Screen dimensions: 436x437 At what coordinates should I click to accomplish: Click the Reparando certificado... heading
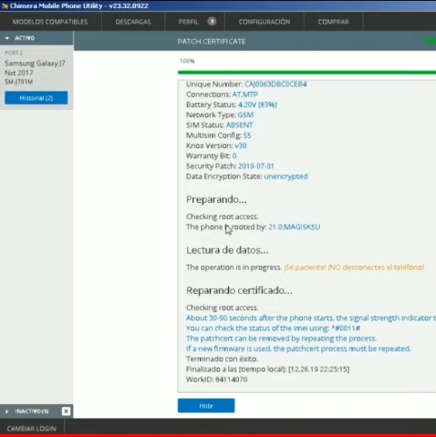pyautogui.click(x=240, y=290)
